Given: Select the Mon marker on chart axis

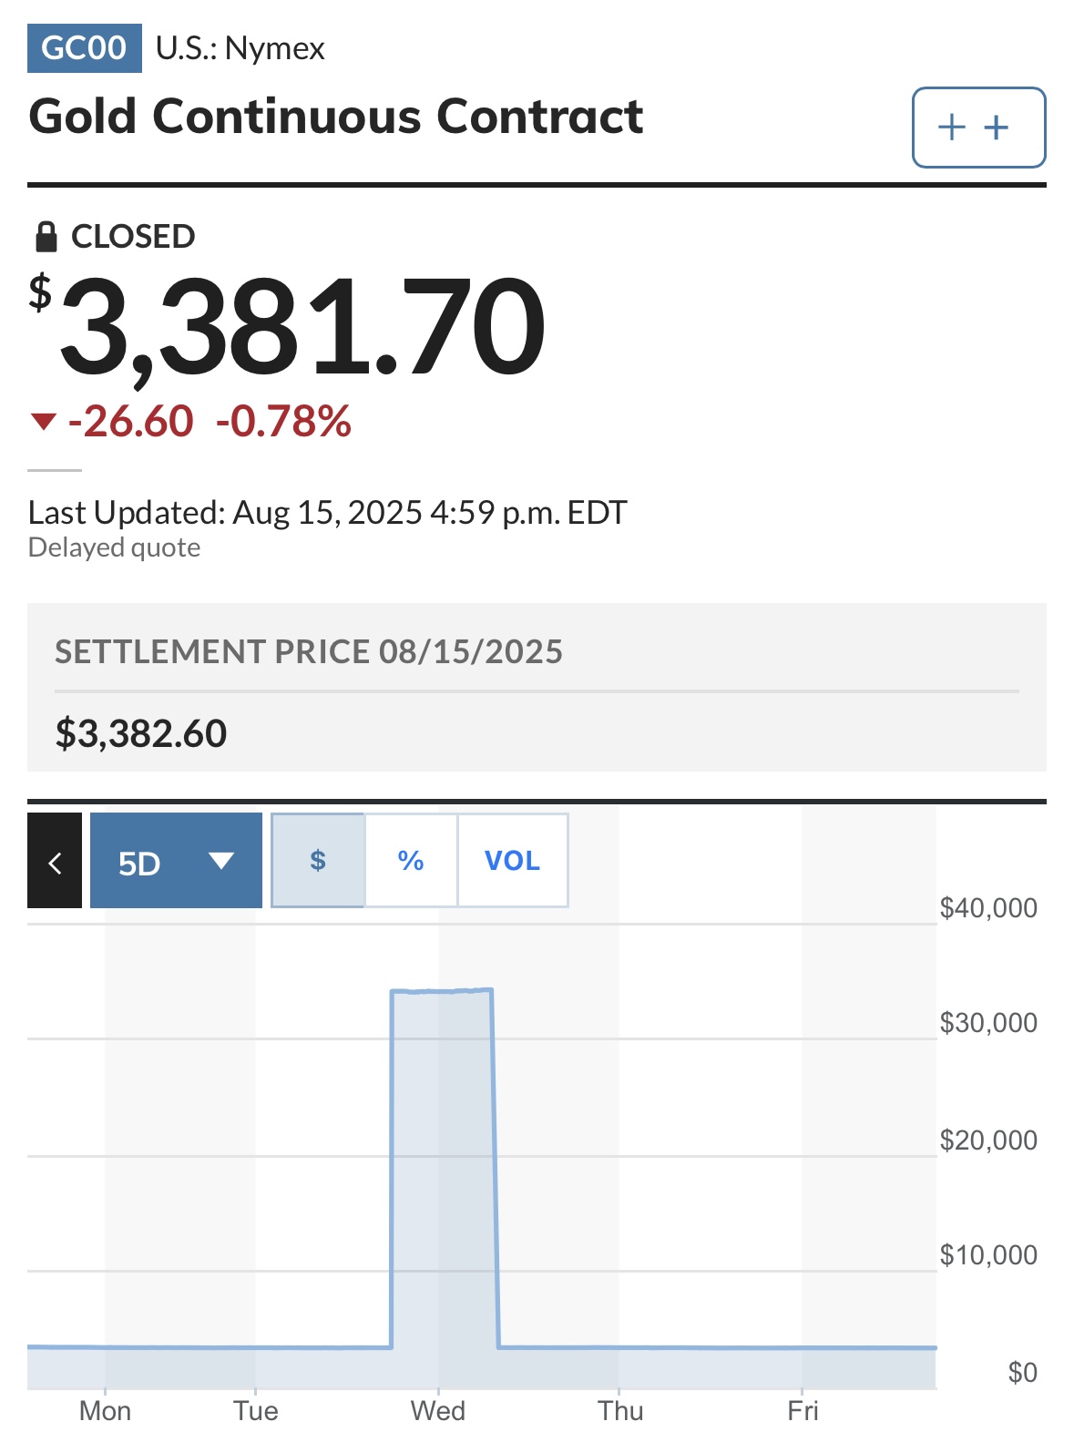Looking at the screenshot, I should pos(105,1410).
